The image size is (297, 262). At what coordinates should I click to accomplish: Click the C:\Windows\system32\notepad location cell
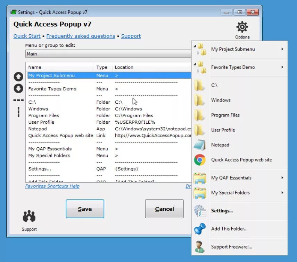[x=153, y=129]
